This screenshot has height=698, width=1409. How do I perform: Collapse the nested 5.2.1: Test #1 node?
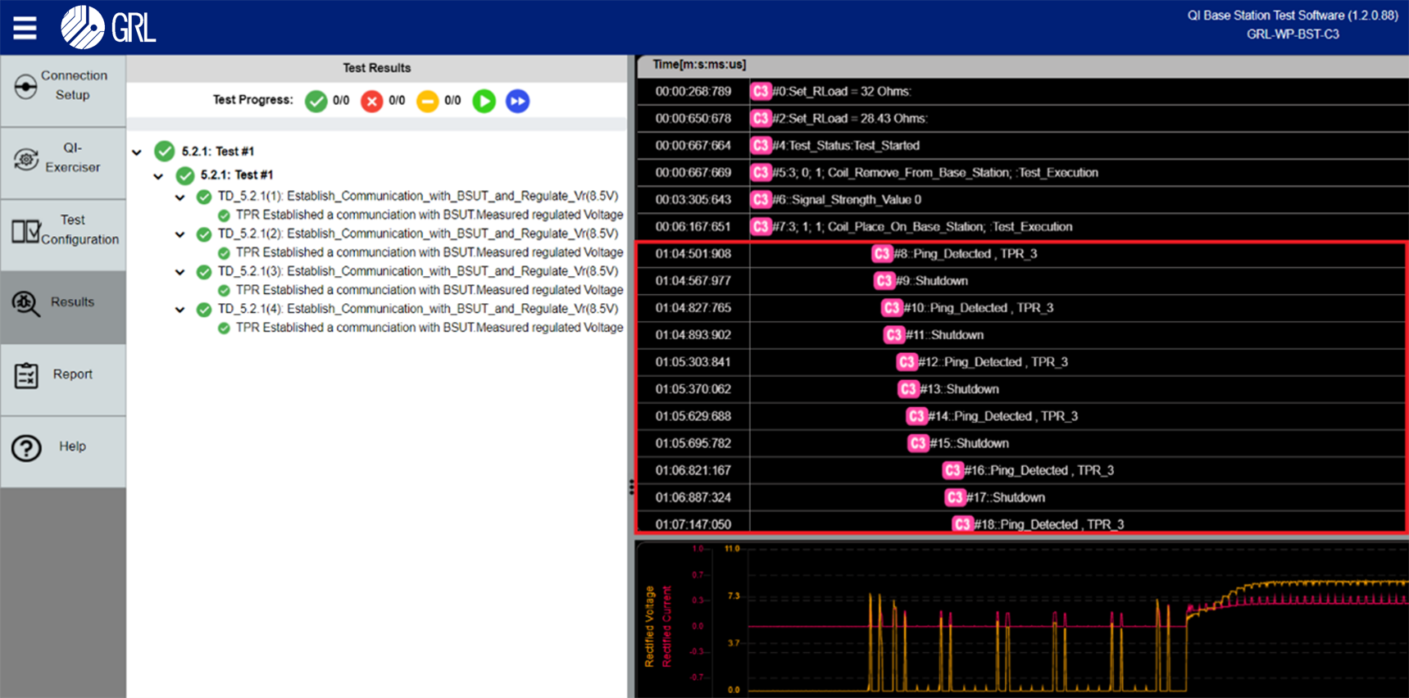click(x=159, y=176)
